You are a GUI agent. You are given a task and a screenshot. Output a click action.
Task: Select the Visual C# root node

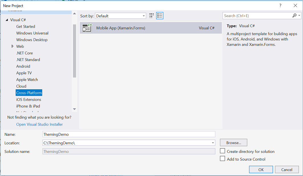[x=18, y=20]
